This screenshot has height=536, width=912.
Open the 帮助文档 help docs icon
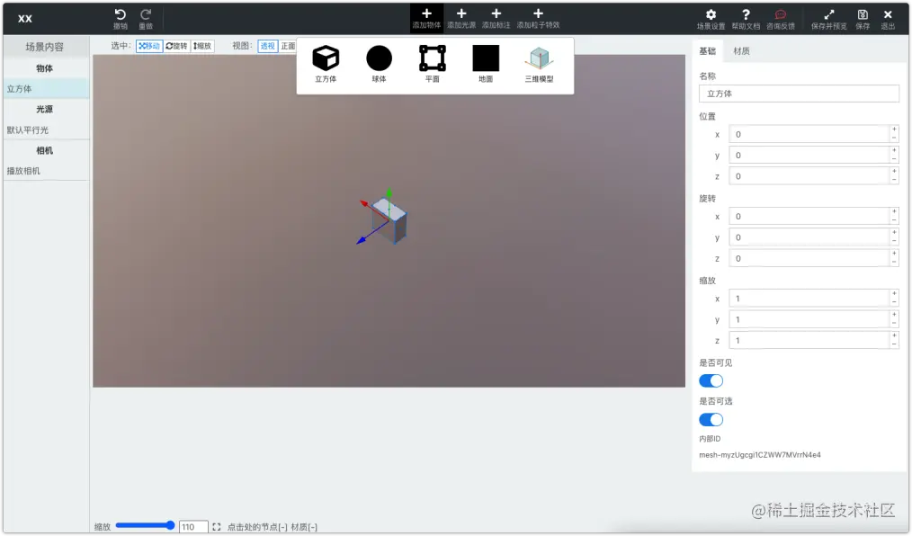(x=746, y=14)
